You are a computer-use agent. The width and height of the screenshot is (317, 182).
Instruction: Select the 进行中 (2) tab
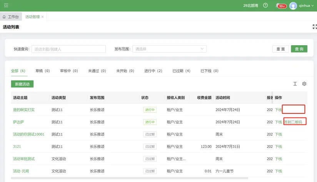(x=153, y=71)
